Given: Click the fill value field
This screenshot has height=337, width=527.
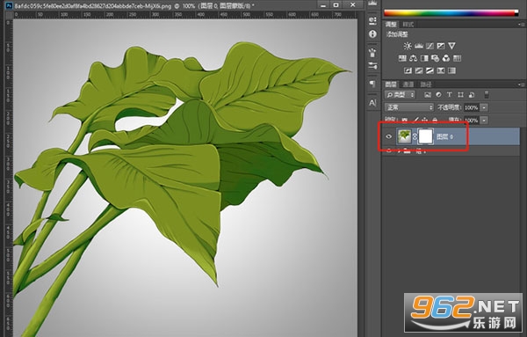Looking at the screenshot, I should (x=472, y=121).
